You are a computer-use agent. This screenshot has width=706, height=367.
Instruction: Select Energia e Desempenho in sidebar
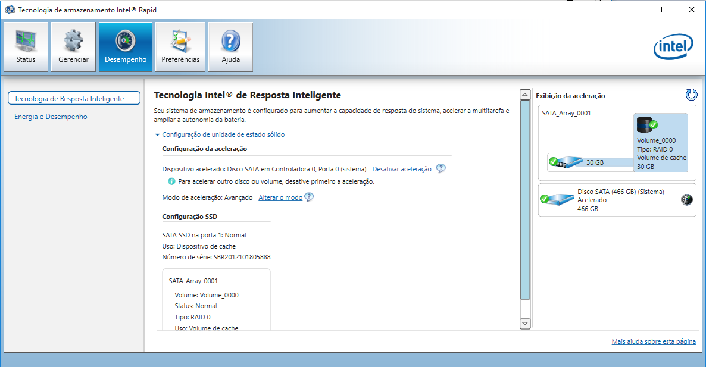(51, 117)
